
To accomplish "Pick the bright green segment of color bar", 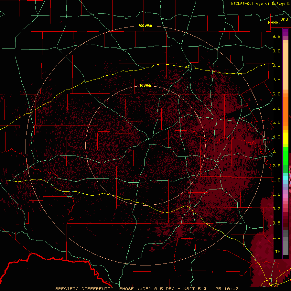I will pos(286,156).
